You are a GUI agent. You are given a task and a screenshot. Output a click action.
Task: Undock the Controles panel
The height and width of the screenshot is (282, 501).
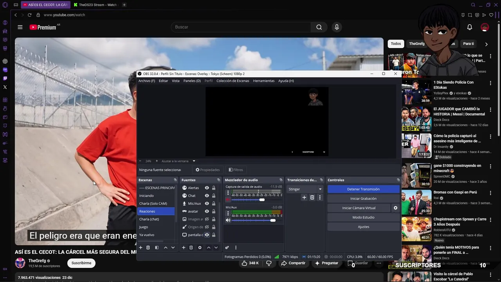point(398,180)
